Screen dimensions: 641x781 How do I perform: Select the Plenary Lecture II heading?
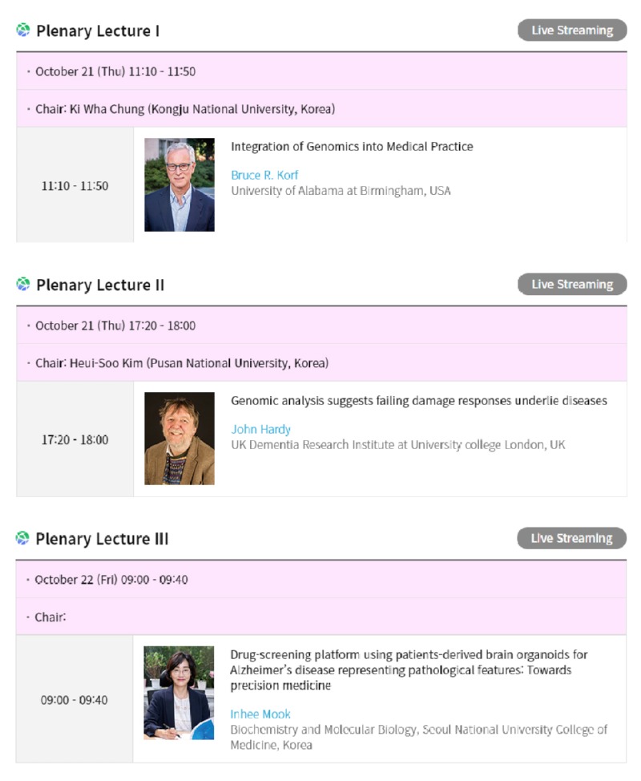click(100, 285)
